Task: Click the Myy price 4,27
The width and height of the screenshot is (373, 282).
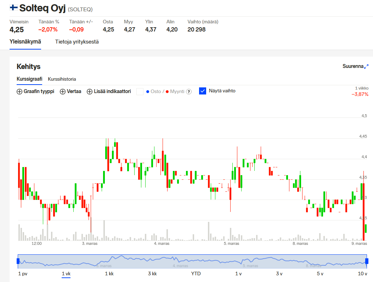Action: point(130,29)
